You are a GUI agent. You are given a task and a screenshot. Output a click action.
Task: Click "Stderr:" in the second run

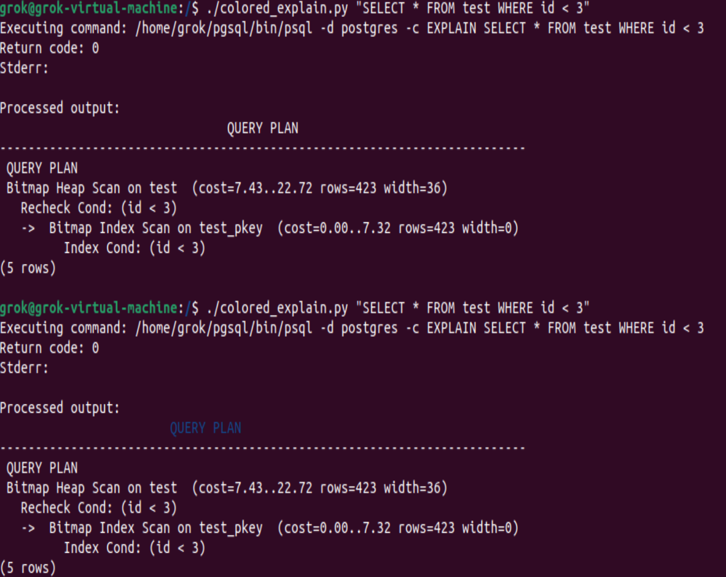24,368
